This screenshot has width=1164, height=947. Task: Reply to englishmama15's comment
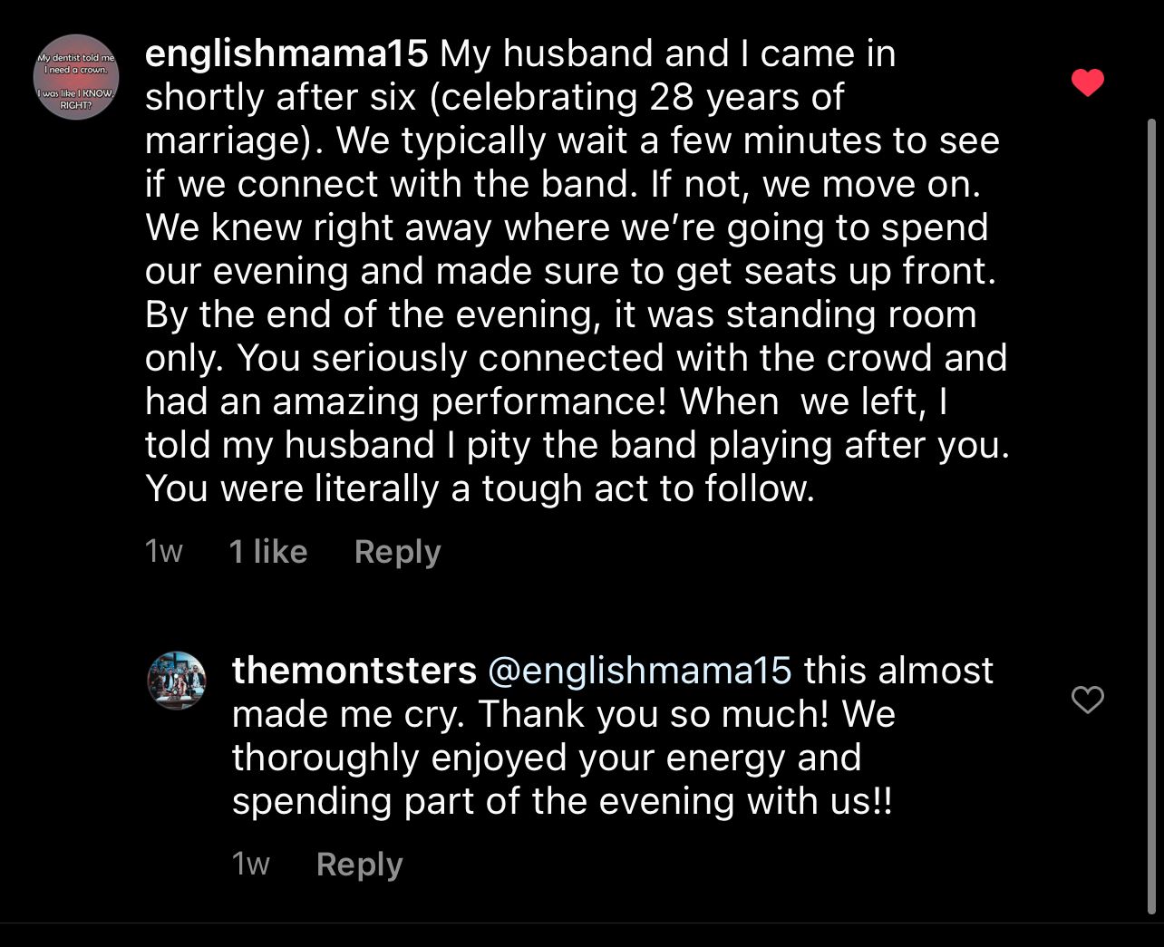coord(397,552)
